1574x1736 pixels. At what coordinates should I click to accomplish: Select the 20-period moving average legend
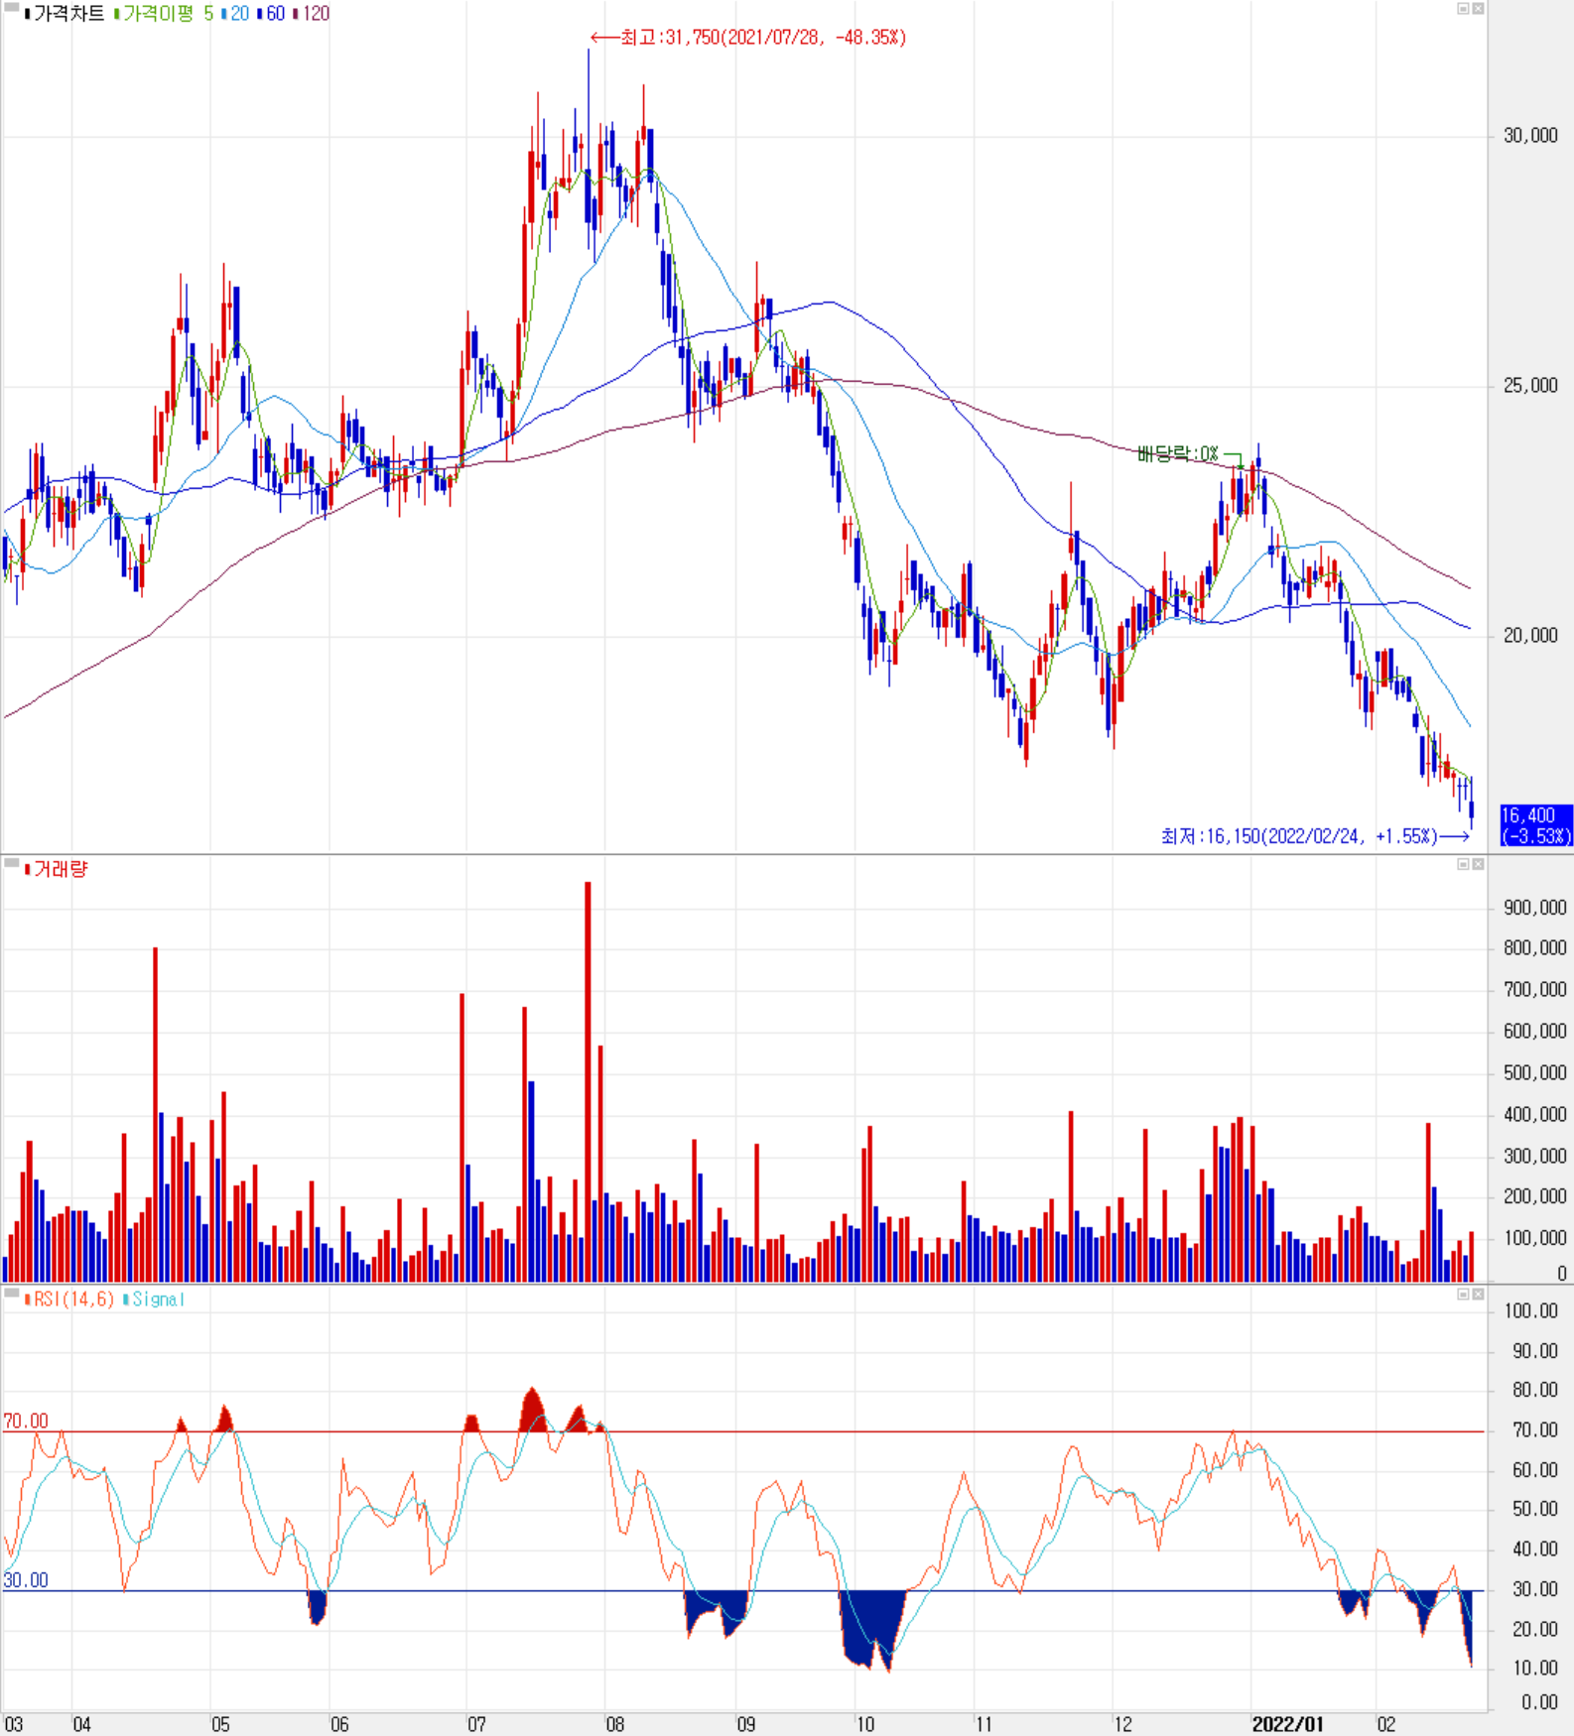tap(239, 14)
